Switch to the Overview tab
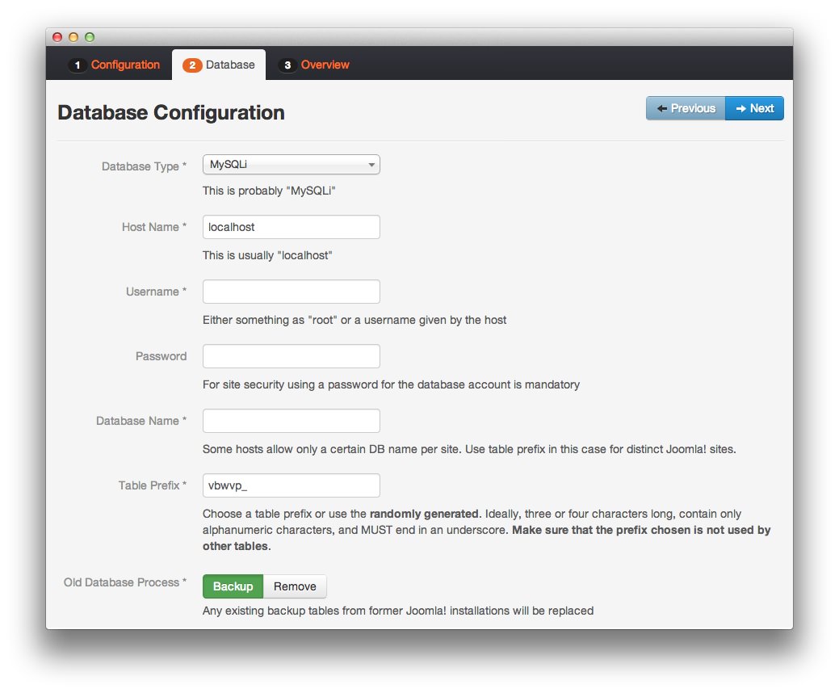 [323, 65]
